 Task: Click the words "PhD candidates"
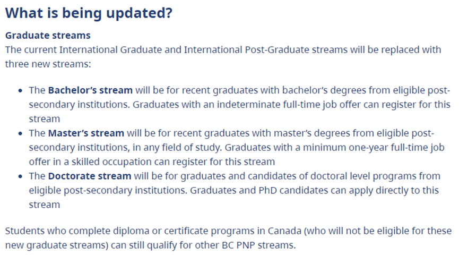(x=297, y=190)
